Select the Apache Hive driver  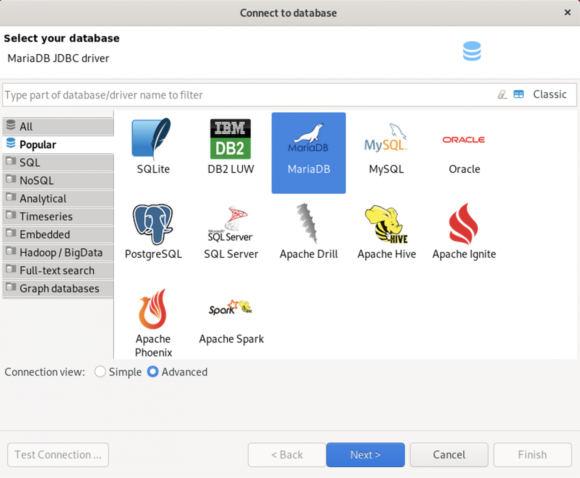(386, 230)
